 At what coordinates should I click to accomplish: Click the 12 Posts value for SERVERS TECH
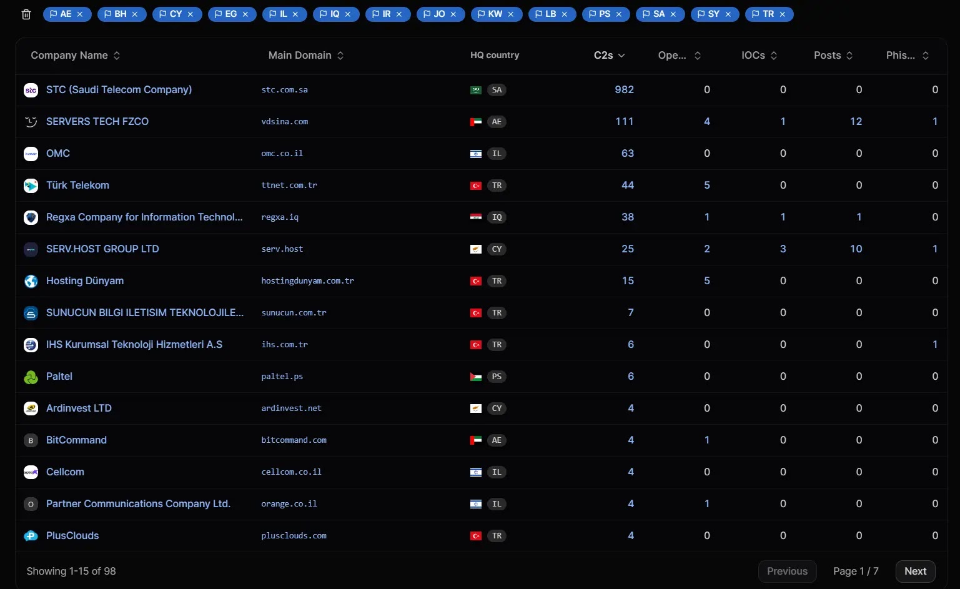click(856, 122)
